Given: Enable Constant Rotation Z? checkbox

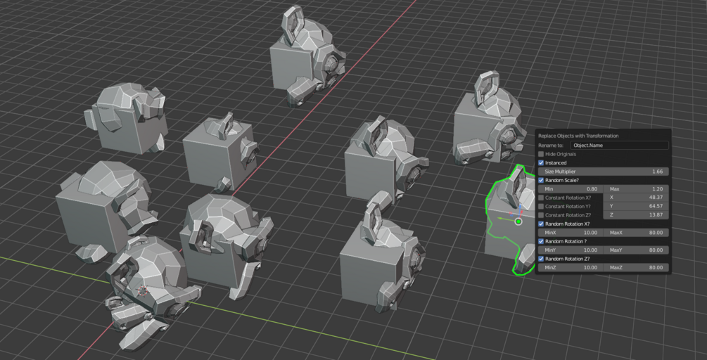Looking at the screenshot, I should click(x=541, y=215).
